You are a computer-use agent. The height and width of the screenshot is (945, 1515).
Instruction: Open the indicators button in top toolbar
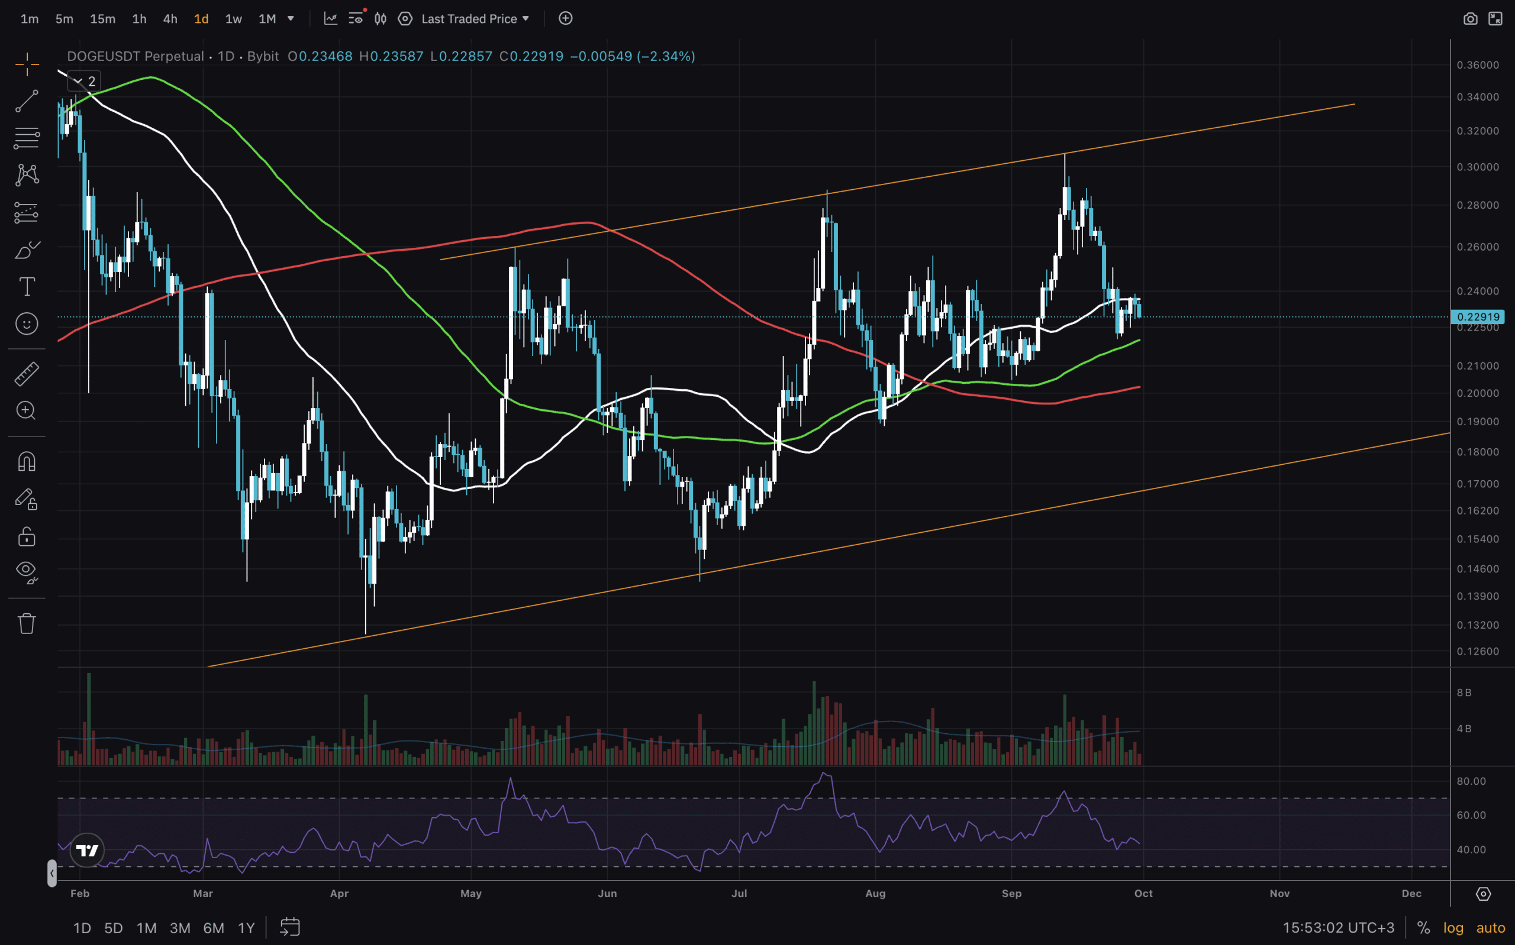[330, 19]
